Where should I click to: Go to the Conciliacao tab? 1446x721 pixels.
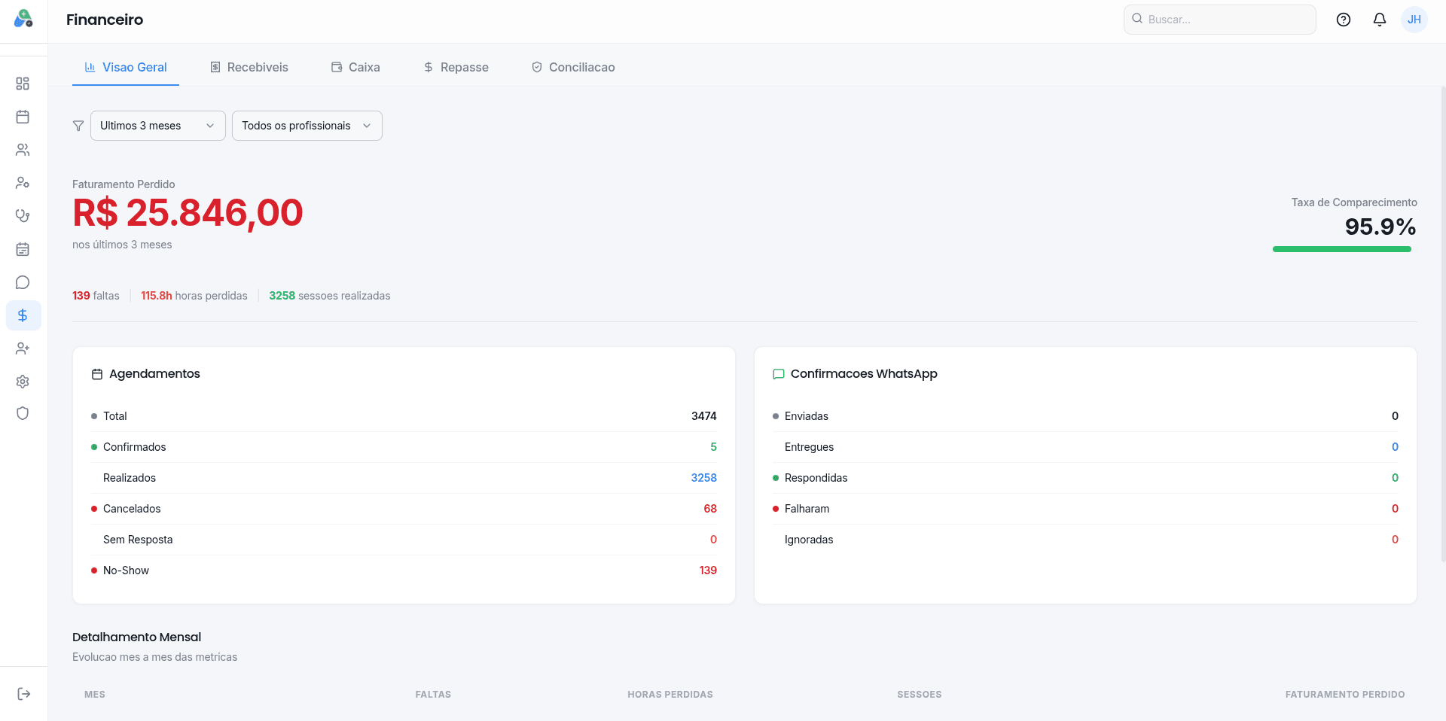click(573, 67)
